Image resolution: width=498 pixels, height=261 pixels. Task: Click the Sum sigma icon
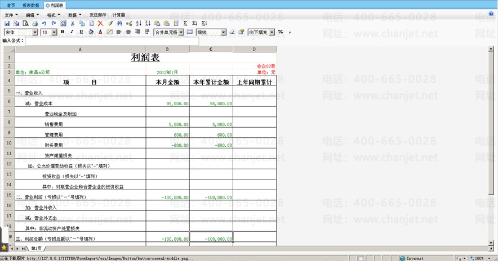coord(185,24)
